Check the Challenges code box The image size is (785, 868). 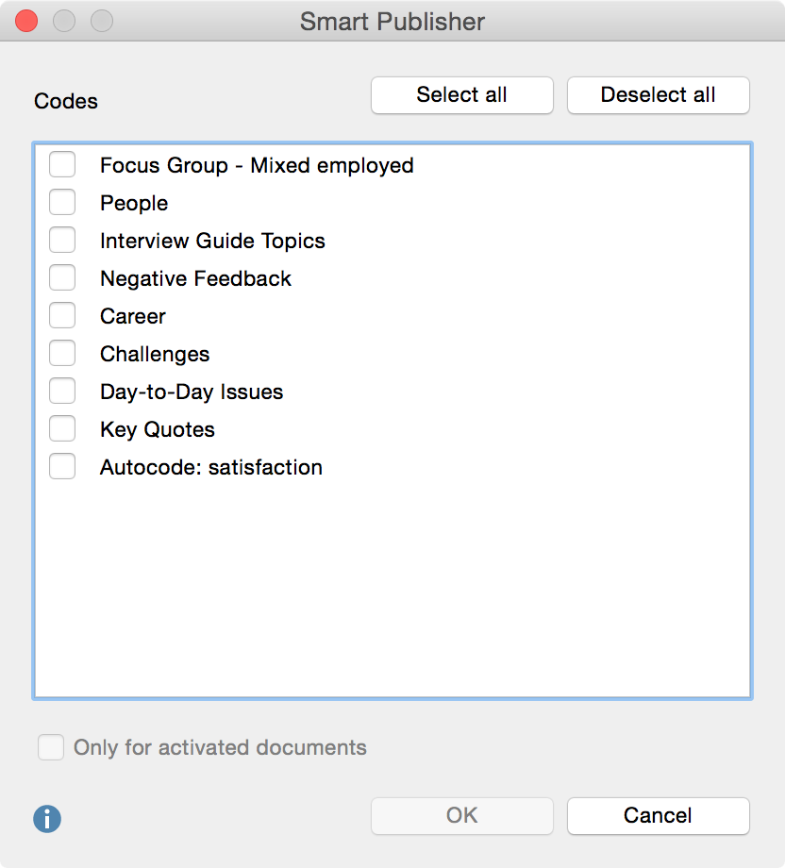pyautogui.click(x=62, y=354)
